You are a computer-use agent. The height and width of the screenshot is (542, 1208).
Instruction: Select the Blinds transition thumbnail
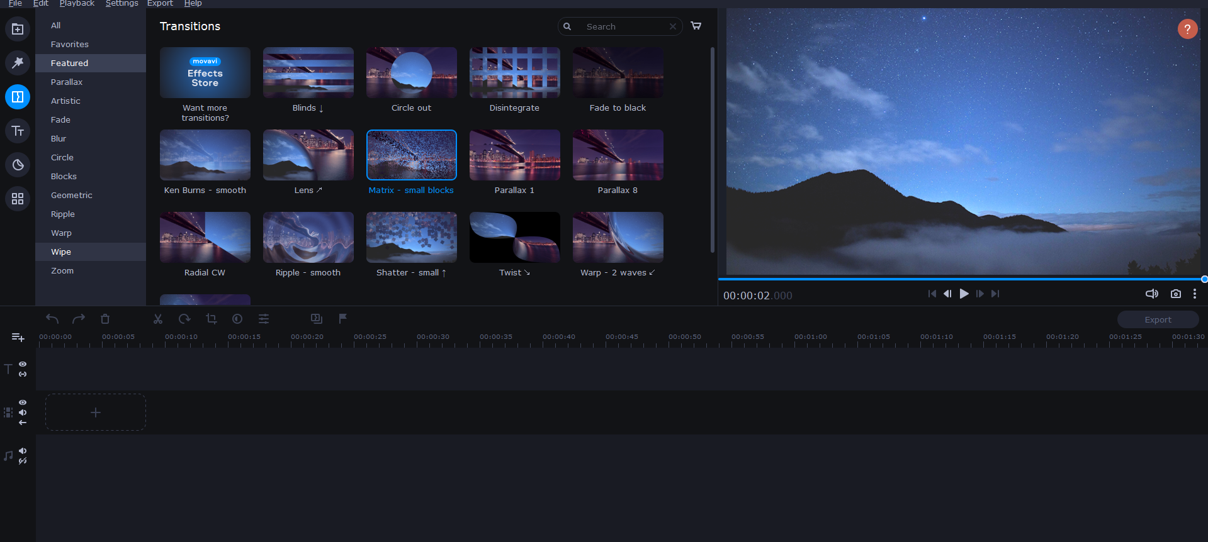[308, 72]
